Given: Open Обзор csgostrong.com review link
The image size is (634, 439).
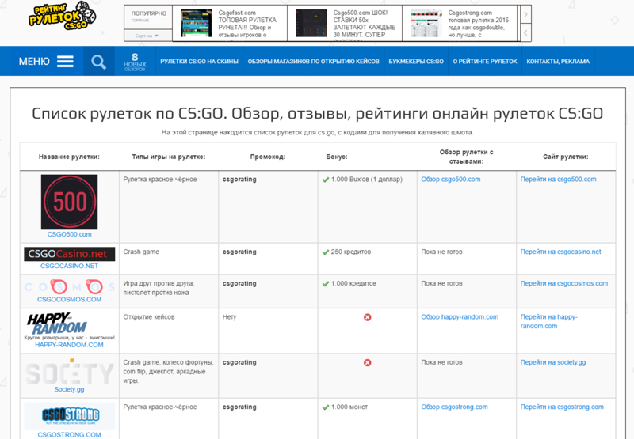Looking at the screenshot, I should pyautogui.click(x=454, y=407).
